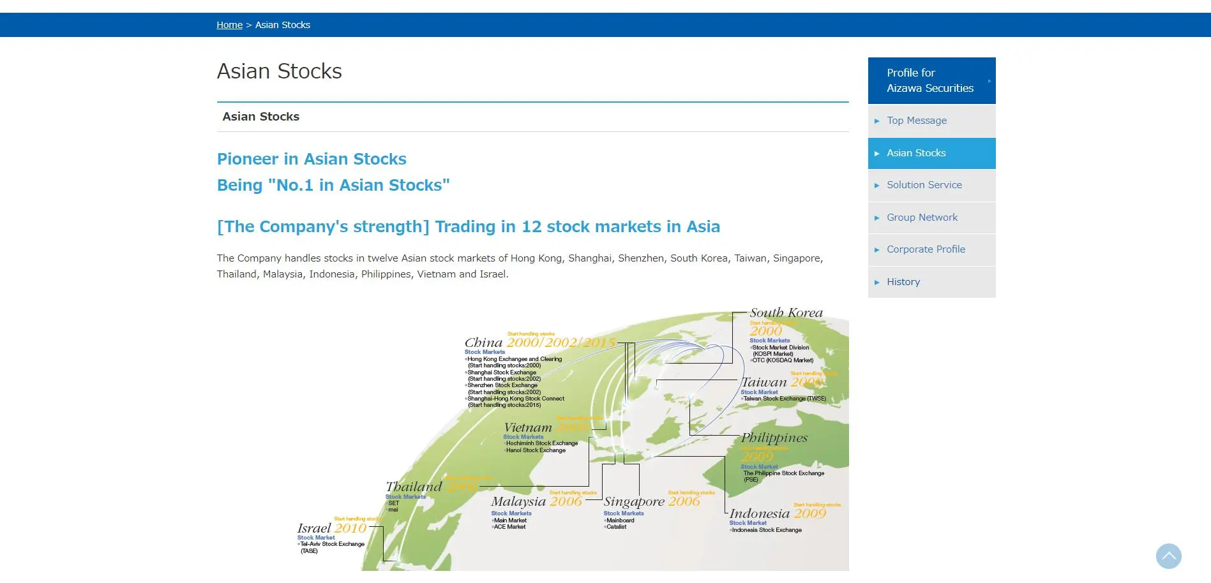The image size is (1211, 583).
Task: Click the small arrow on Profile header
Action: click(x=989, y=81)
